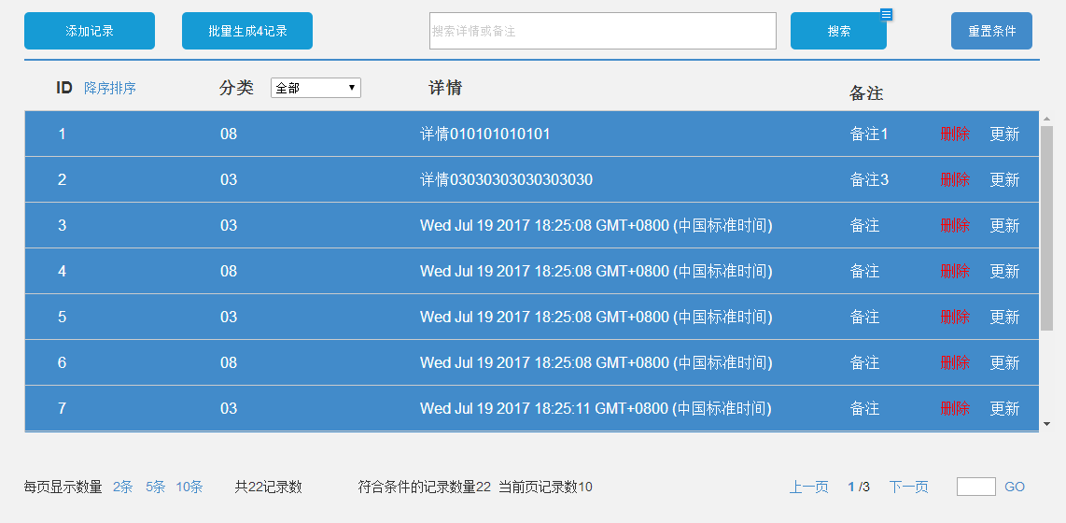Click the page number input box
The image size is (1066, 523).
[975, 487]
